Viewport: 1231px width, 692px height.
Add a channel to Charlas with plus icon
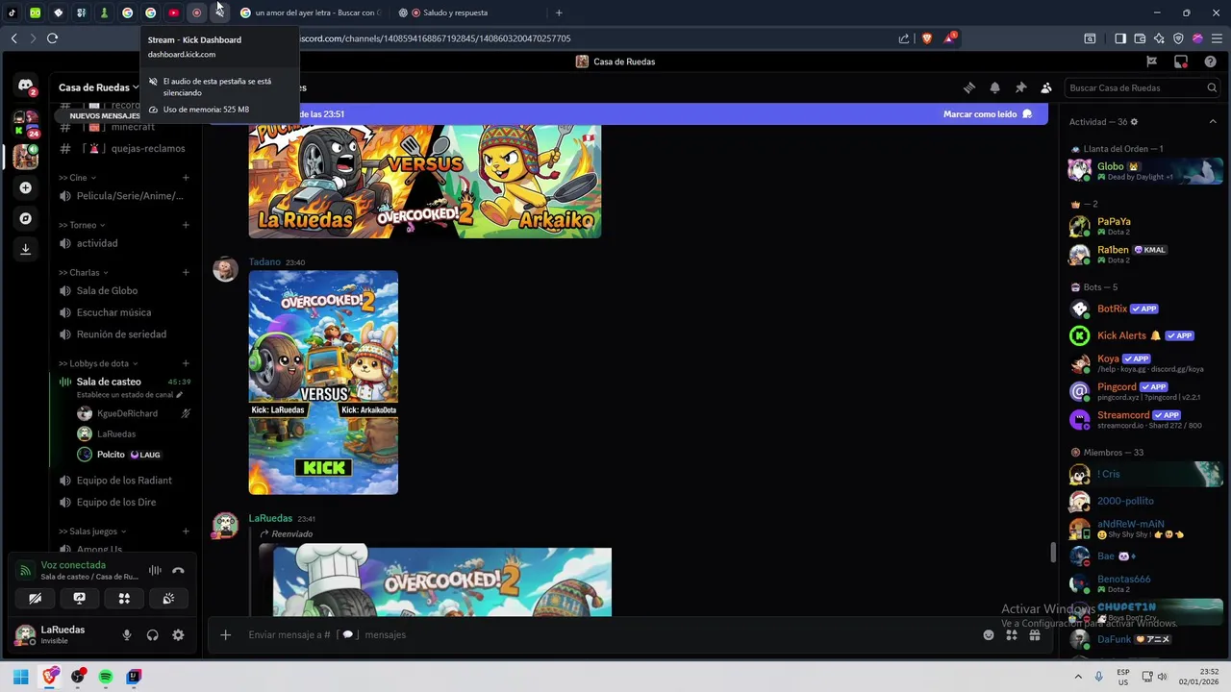[186, 272]
